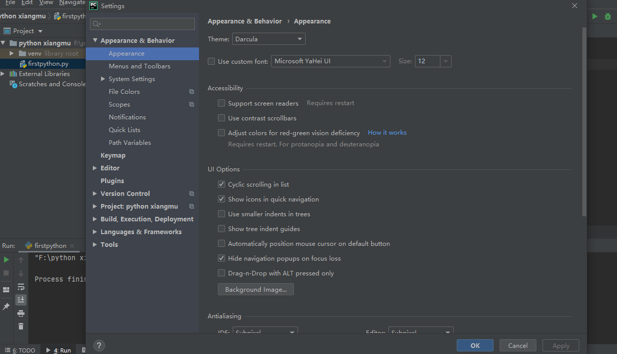Click the python icon on the firstpython Run tab

pyautogui.click(x=29, y=245)
